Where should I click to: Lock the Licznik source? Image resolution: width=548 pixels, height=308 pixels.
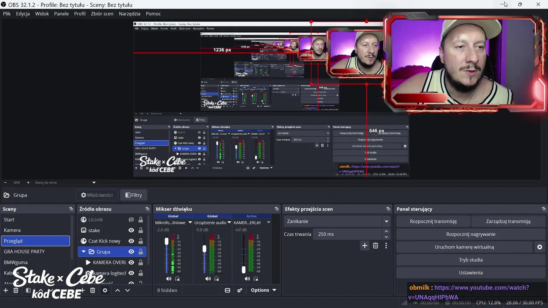[140, 220]
